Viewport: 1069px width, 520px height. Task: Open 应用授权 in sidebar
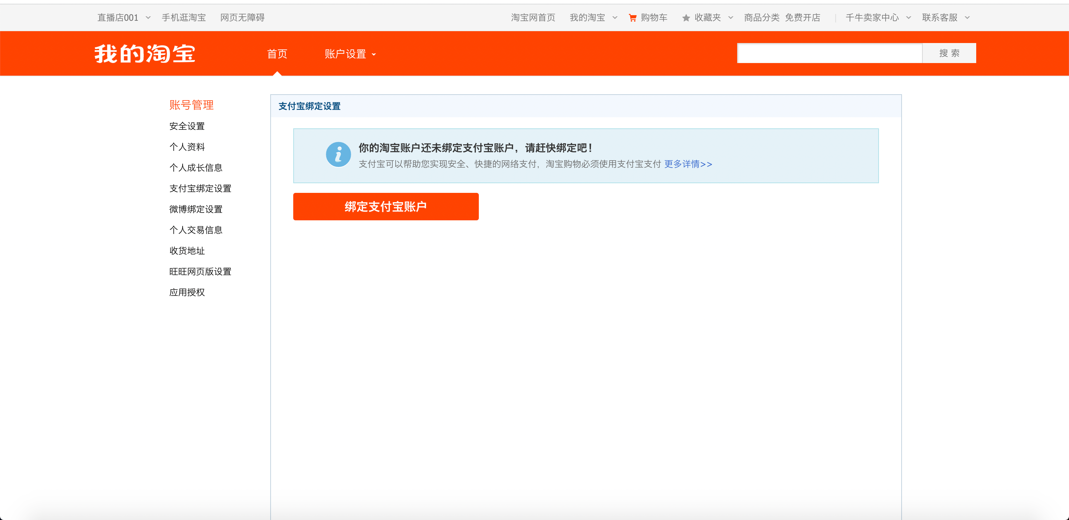[187, 292]
